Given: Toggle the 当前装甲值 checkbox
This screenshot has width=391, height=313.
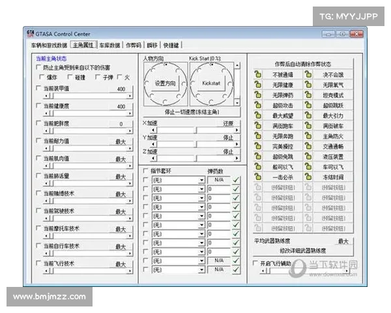Looking at the screenshot, I should click(x=38, y=89).
